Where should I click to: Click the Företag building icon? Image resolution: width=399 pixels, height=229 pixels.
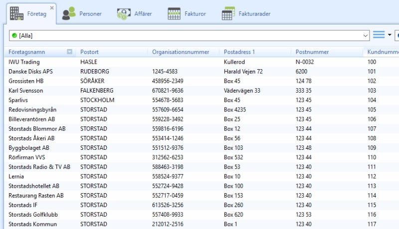point(16,13)
